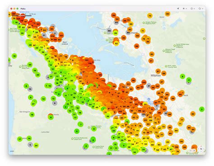Click the San Gregorio place label
The height and width of the screenshot is (166, 214).
click(25, 112)
